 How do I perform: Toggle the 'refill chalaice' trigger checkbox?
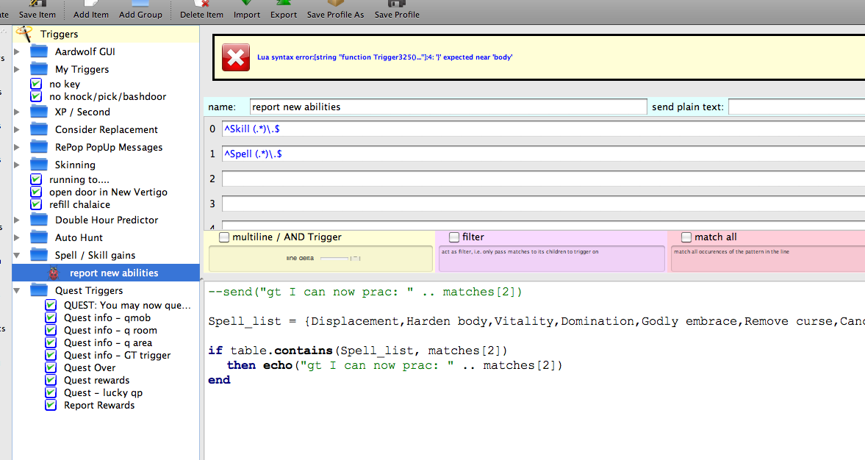coord(37,204)
